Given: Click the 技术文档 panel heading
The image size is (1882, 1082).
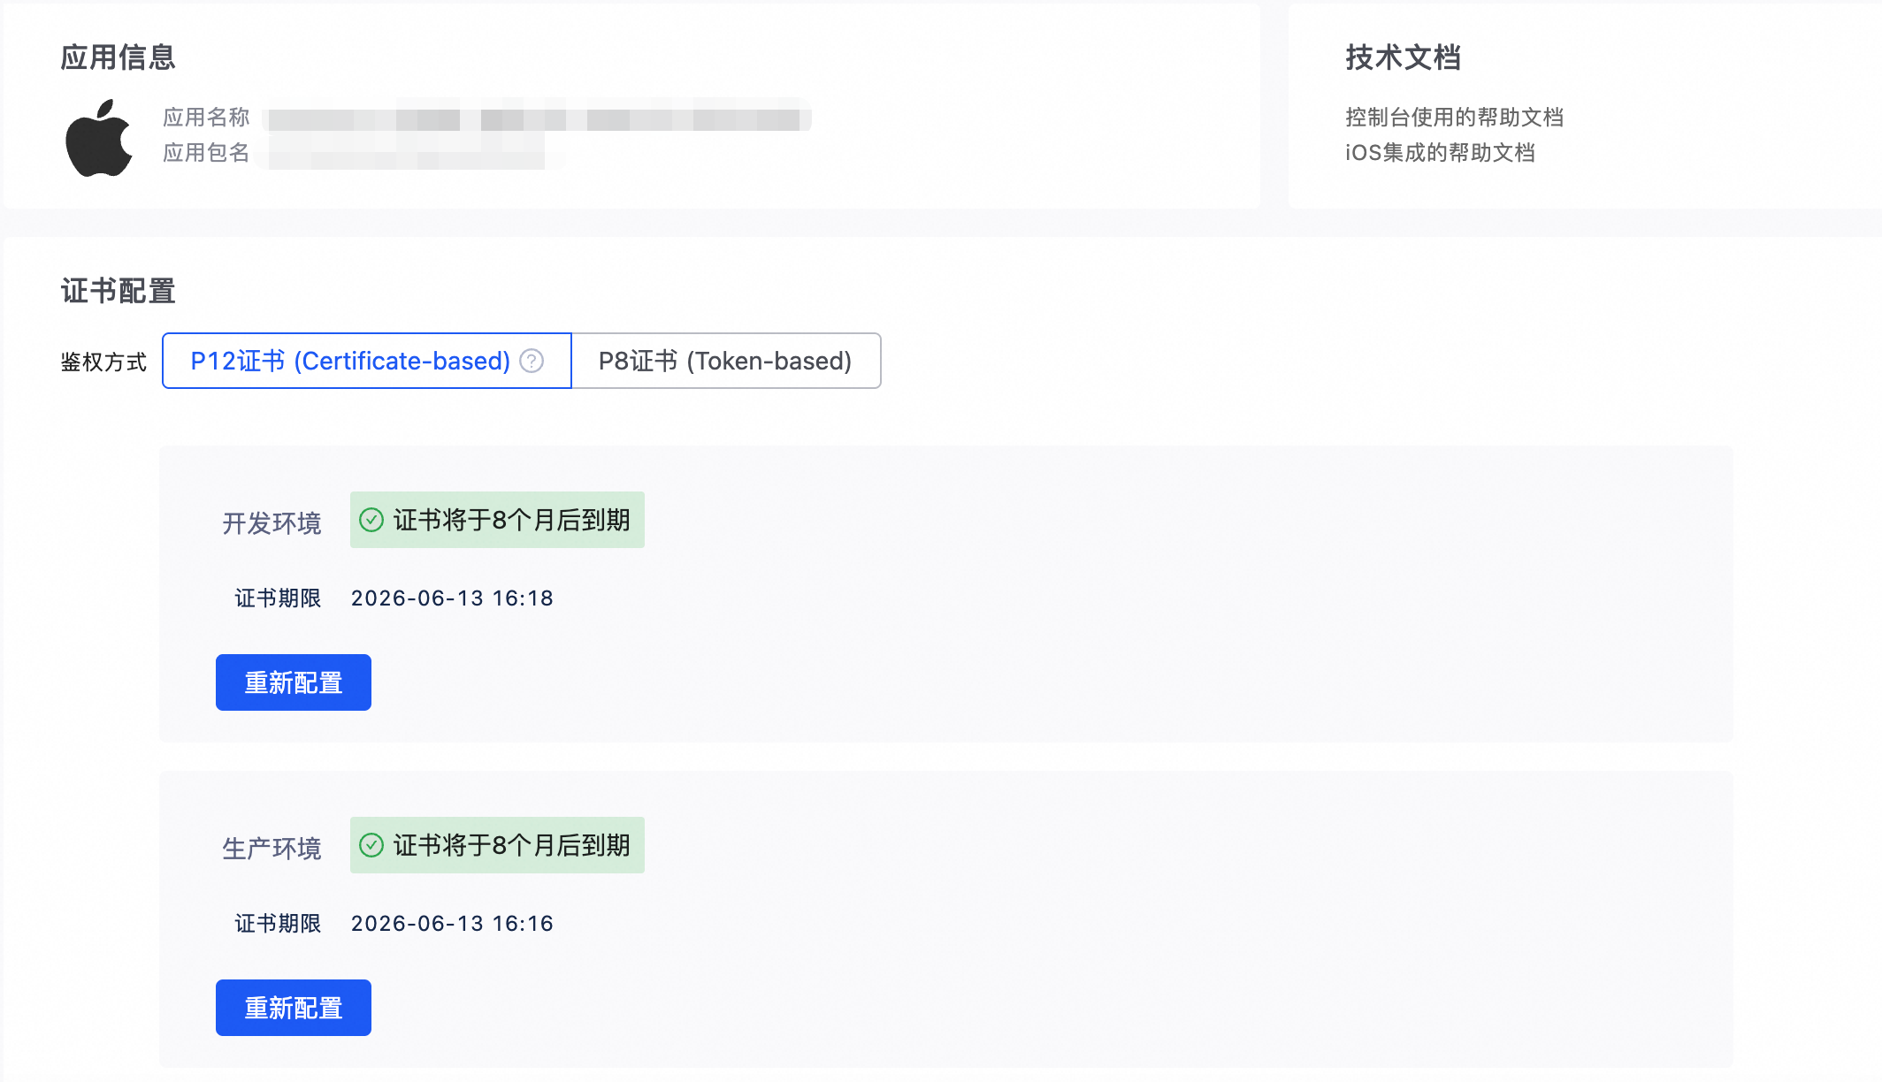Looking at the screenshot, I should click(x=1403, y=57).
